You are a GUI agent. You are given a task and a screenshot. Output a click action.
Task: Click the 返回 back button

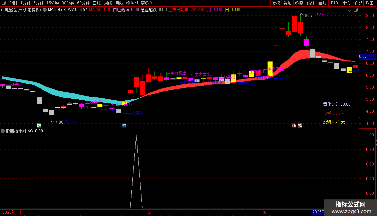click(x=370, y=3)
